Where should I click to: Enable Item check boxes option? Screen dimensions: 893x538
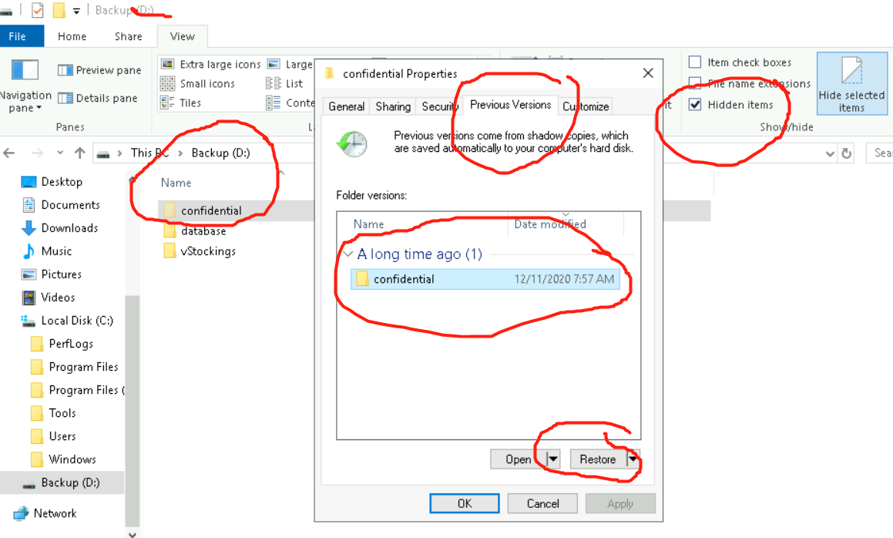click(695, 62)
